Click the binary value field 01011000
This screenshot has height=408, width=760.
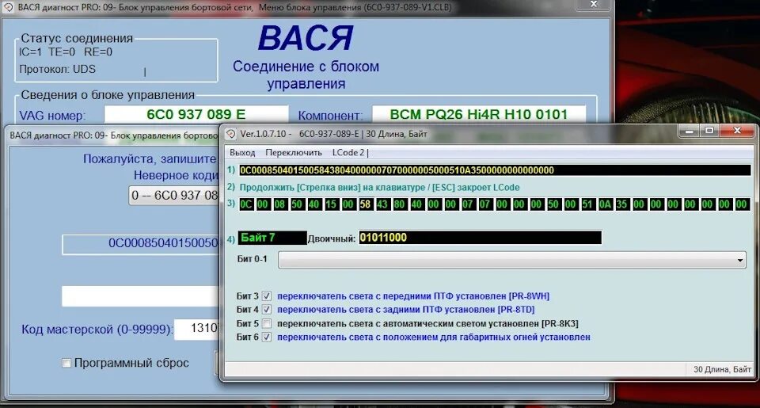pyautogui.click(x=480, y=238)
